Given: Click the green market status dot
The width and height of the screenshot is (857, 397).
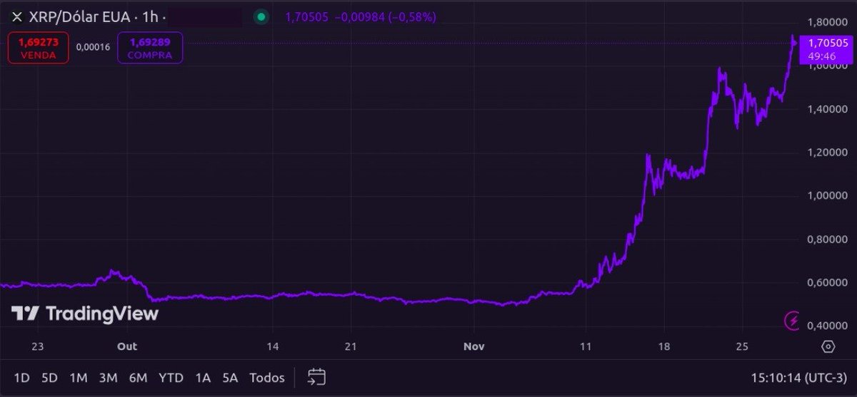Looking at the screenshot, I should click(261, 16).
